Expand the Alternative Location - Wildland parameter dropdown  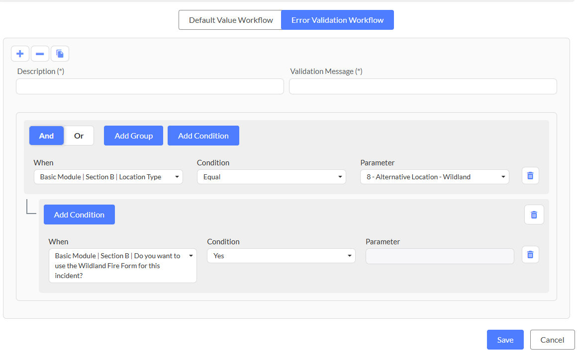[434, 177]
